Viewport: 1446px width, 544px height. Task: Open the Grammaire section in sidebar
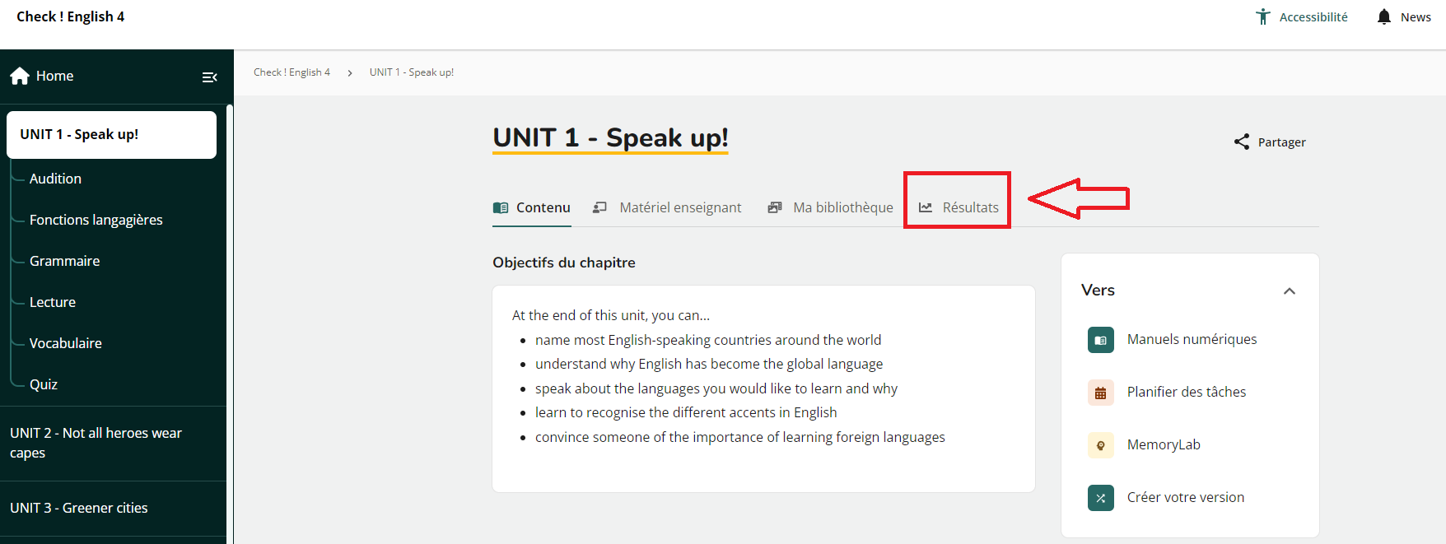(64, 261)
